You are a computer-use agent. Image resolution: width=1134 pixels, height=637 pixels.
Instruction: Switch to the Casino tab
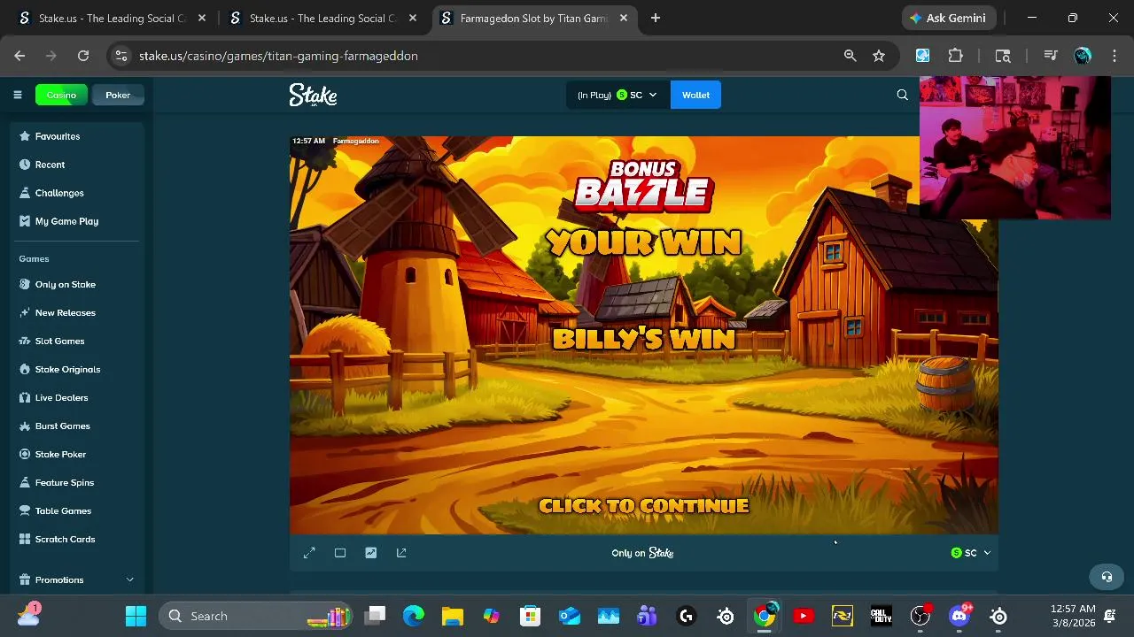[61, 95]
